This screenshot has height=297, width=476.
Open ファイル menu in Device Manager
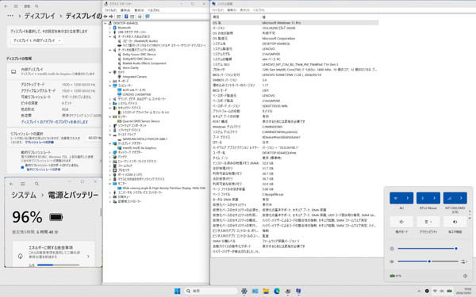tap(110, 10)
